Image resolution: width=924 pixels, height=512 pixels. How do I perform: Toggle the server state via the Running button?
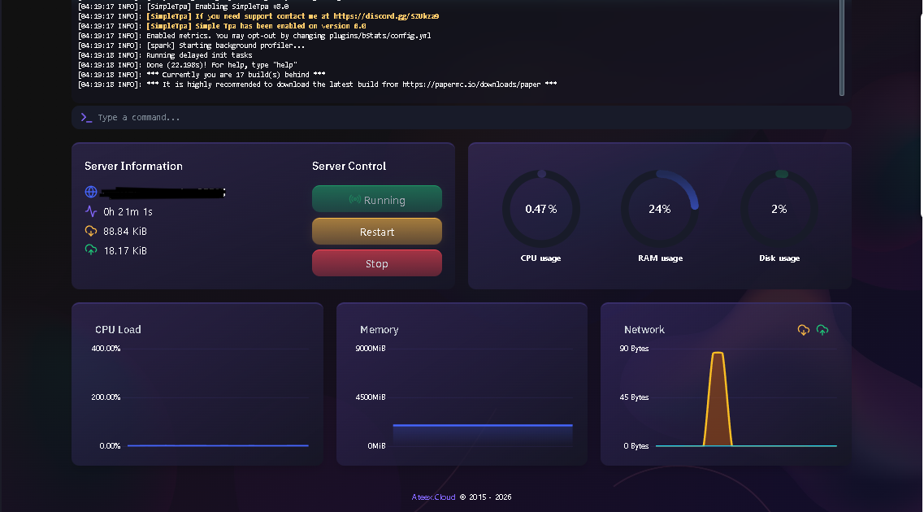pos(377,198)
